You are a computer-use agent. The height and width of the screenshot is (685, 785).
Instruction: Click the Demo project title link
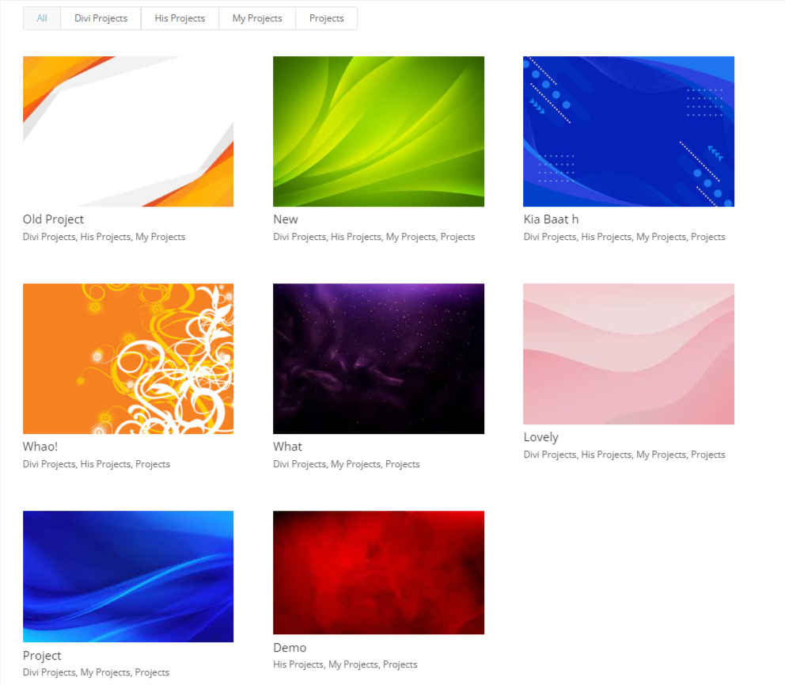click(x=290, y=648)
